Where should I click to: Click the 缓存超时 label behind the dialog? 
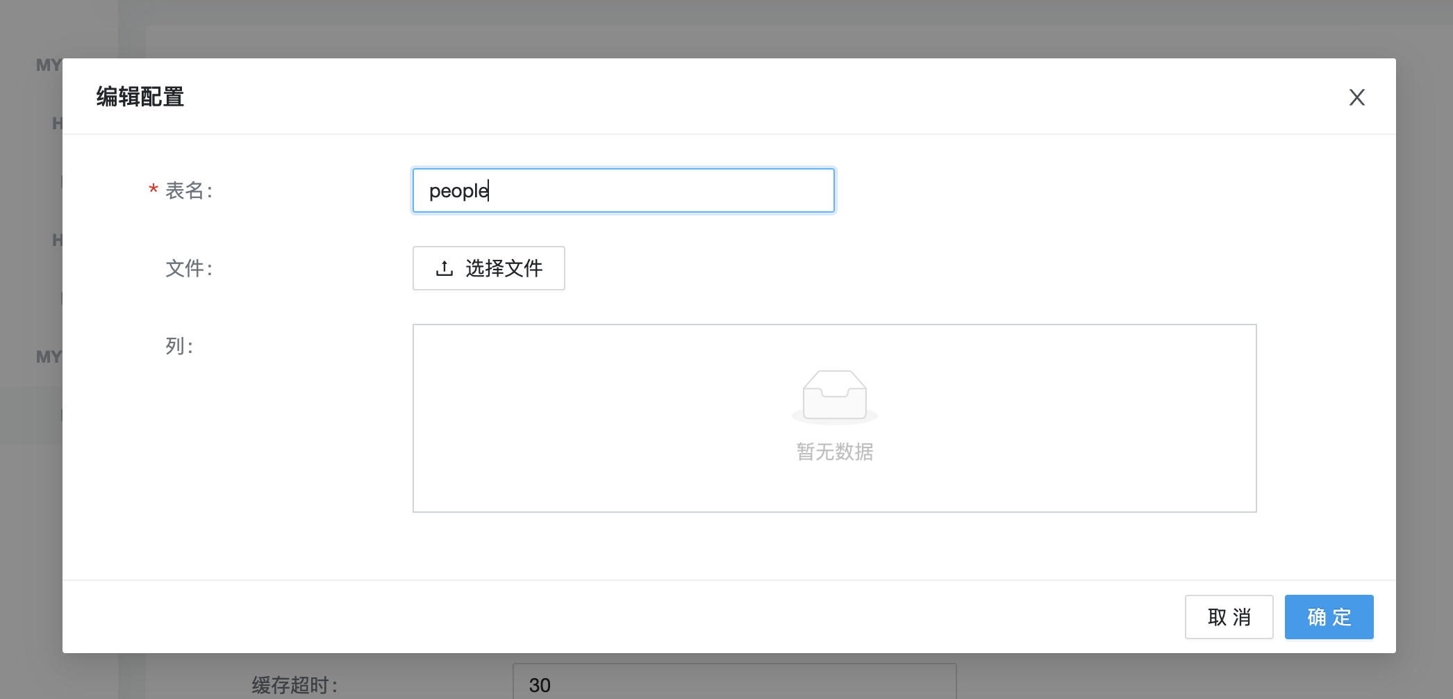point(294,685)
